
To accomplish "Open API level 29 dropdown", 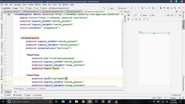I will tap(152, 15).
